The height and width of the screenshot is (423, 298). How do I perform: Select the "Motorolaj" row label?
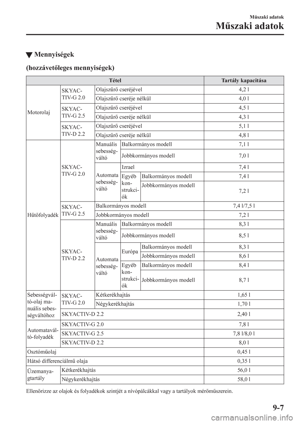pyautogui.click(x=38, y=112)
